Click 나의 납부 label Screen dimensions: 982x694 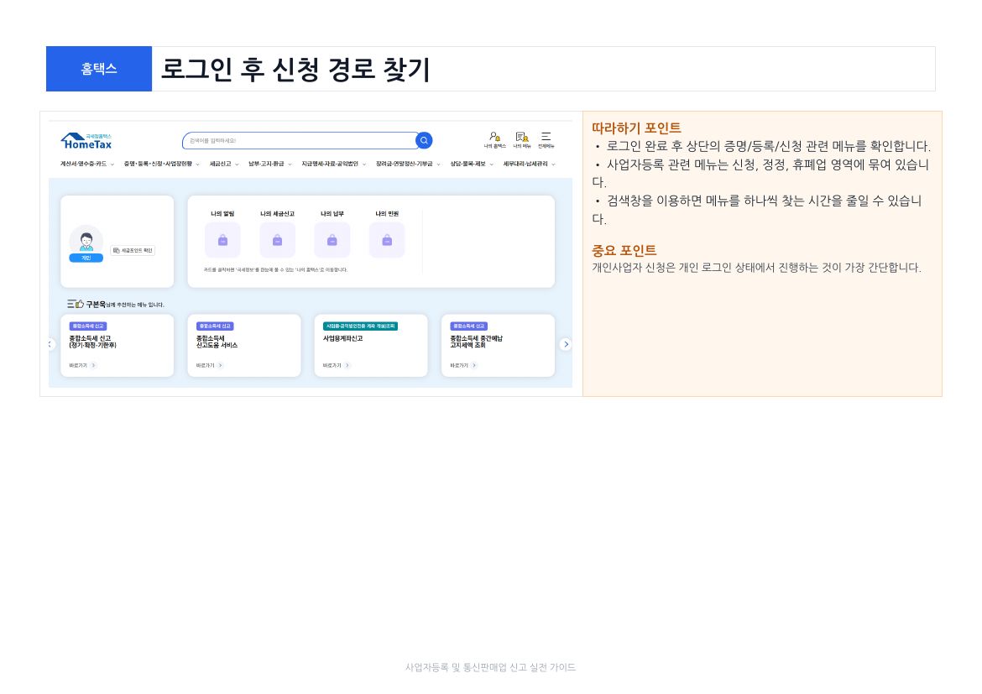pyautogui.click(x=332, y=214)
